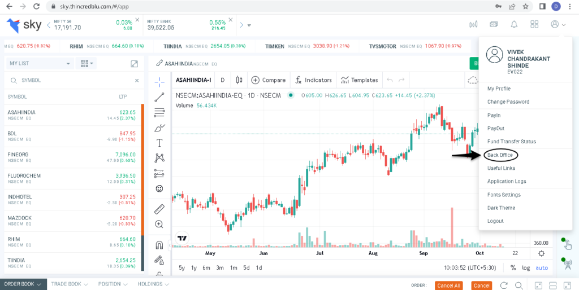
Task: Open the emoji icons tool
Action: [159, 188]
